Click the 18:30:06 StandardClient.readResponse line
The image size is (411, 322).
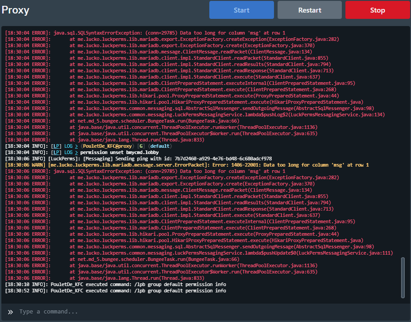point(169,209)
